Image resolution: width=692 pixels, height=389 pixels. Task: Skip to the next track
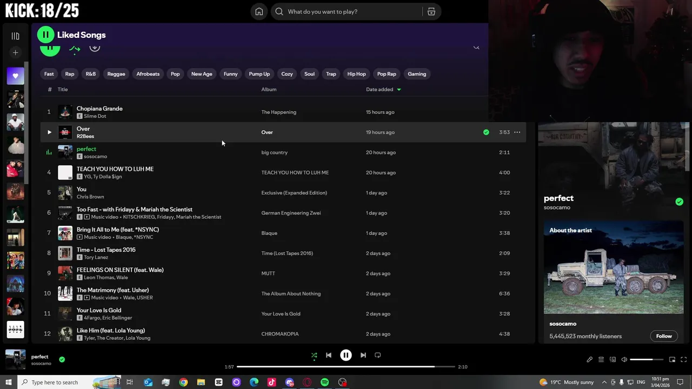(x=363, y=356)
